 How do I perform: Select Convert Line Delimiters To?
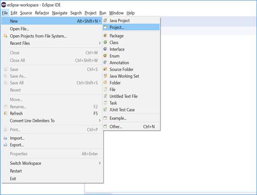52,121
